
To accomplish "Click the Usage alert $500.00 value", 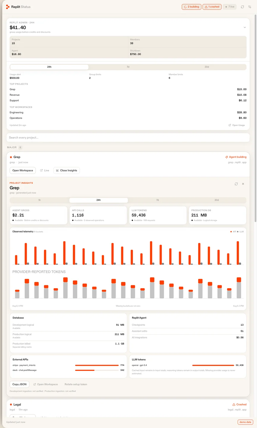I will [15, 78].
